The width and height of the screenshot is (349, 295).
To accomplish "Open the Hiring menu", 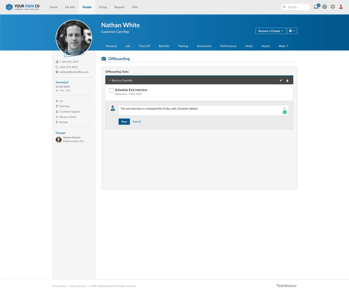I will click(x=103, y=7).
